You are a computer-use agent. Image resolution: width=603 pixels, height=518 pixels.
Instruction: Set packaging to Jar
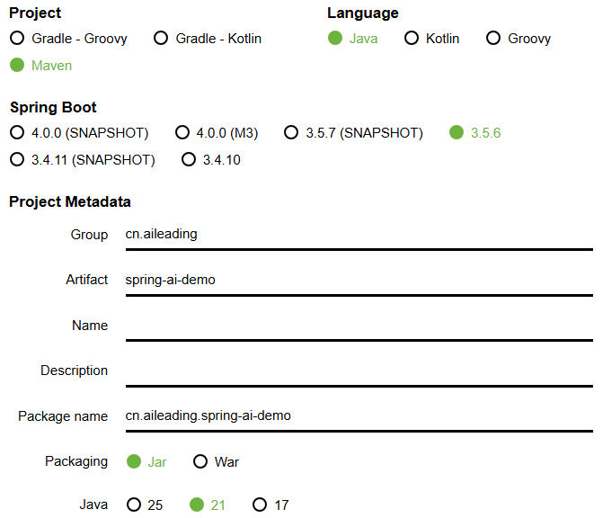click(134, 461)
